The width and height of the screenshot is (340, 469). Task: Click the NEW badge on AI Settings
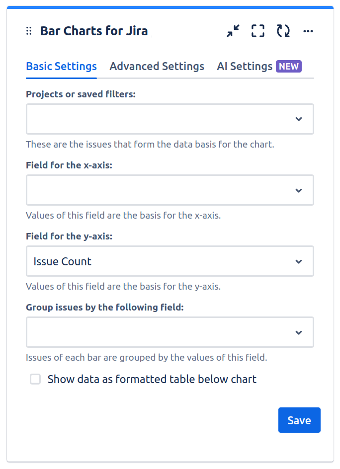point(289,67)
